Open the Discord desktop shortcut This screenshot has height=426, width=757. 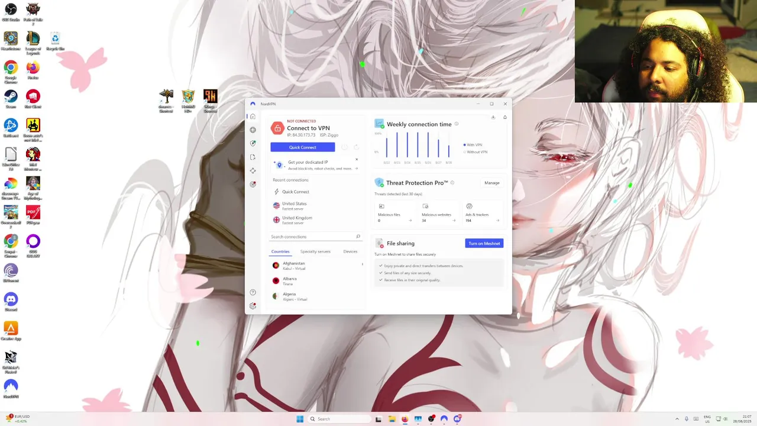click(x=11, y=302)
